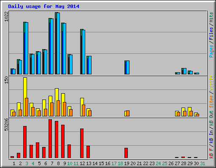Click day label 7 on the axis

click(x=52, y=163)
